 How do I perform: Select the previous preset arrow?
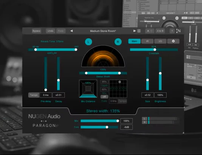[71, 31]
